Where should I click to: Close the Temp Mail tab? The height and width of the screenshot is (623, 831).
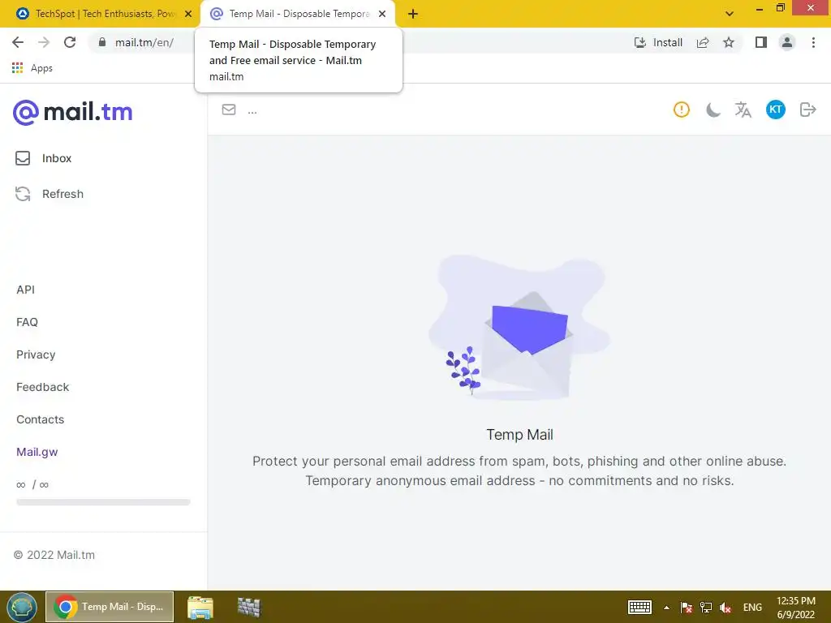coord(382,14)
